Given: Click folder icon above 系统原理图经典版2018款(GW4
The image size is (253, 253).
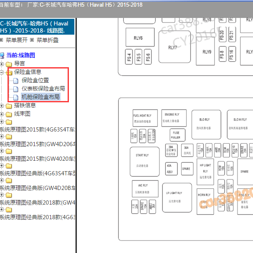Looking at the screenshot, I should pyautogui.click(x=9, y=195).
